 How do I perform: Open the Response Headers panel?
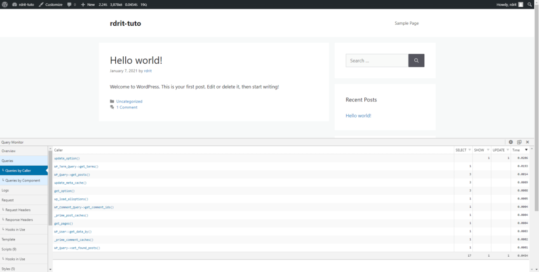point(19,219)
